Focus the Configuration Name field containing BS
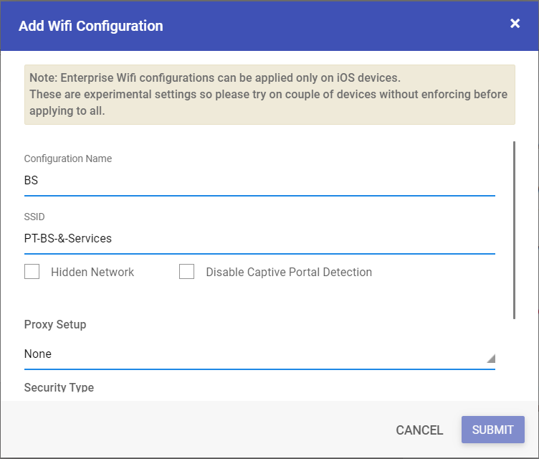Image resolution: width=539 pixels, height=459 pixels. click(259, 181)
